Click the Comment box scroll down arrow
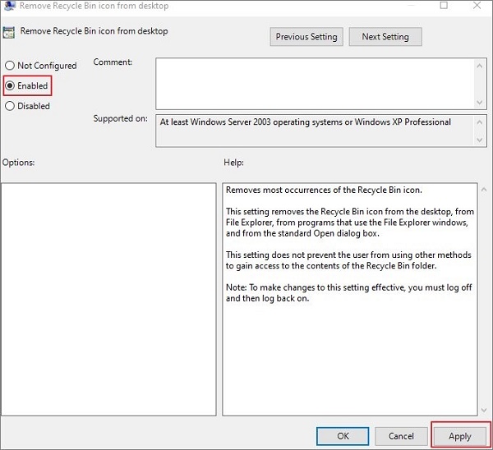Screen dimensions: 493x450 click(x=480, y=101)
